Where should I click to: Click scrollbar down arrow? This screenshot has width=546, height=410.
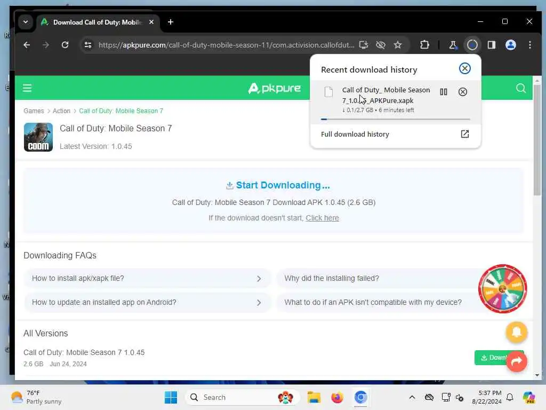[537, 375]
